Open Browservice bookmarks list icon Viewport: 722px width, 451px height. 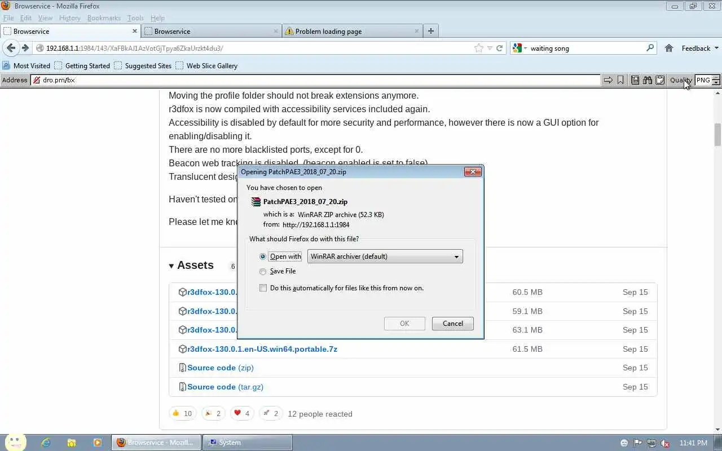[635, 80]
